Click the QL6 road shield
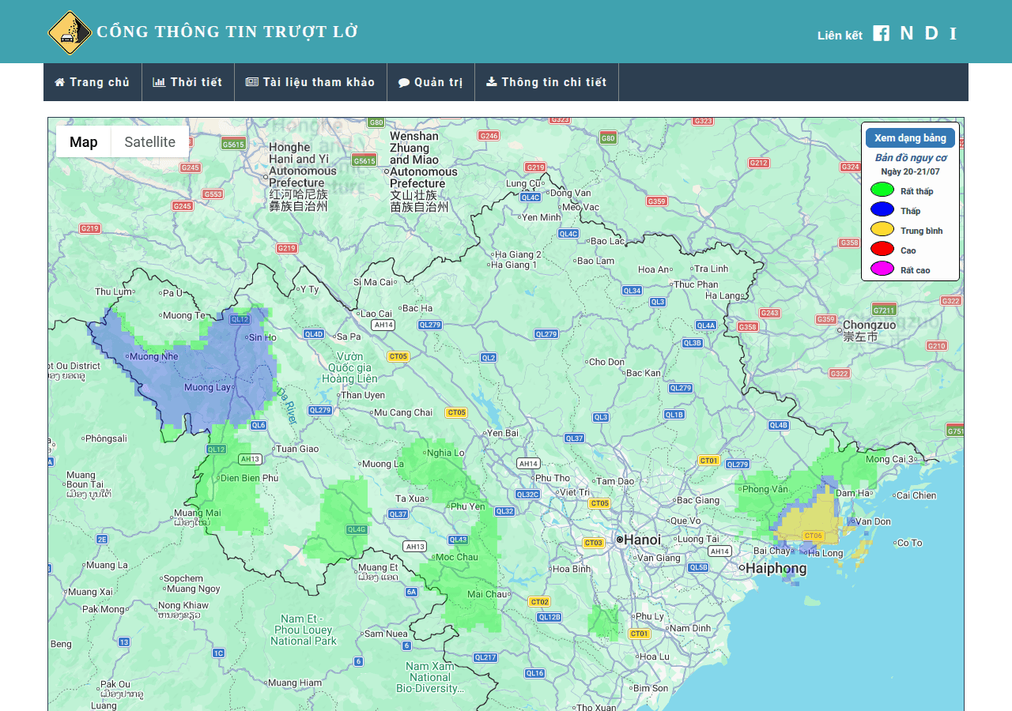The width and height of the screenshot is (1012, 711). point(259,425)
